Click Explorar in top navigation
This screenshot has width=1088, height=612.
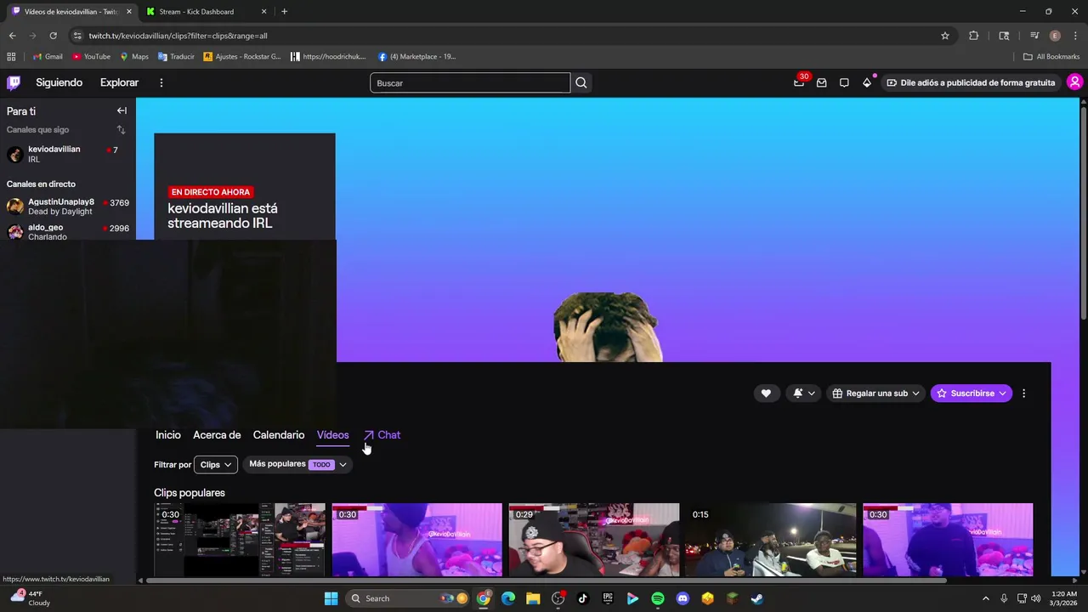pyautogui.click(x=119, y=82)
